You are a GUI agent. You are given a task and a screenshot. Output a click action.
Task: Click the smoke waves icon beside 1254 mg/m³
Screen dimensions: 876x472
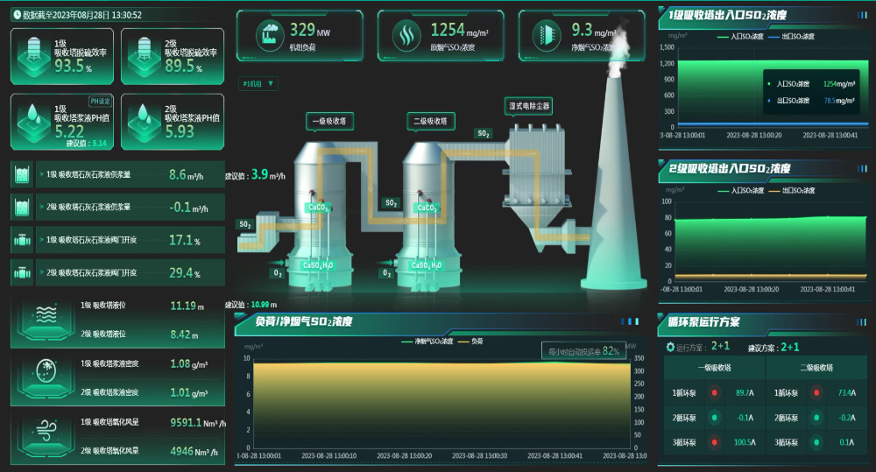click(x=405, y=34)
